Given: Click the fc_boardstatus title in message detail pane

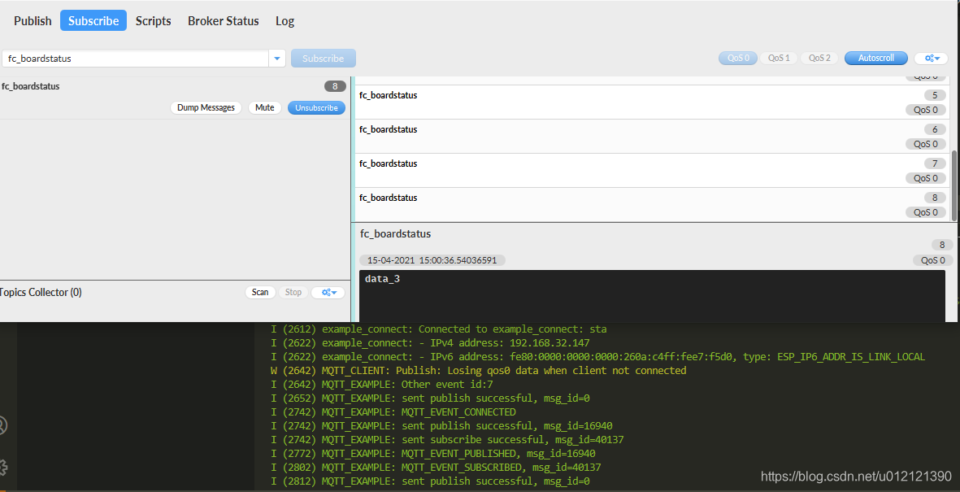Looking at the screenshot, I should (396, 234).
